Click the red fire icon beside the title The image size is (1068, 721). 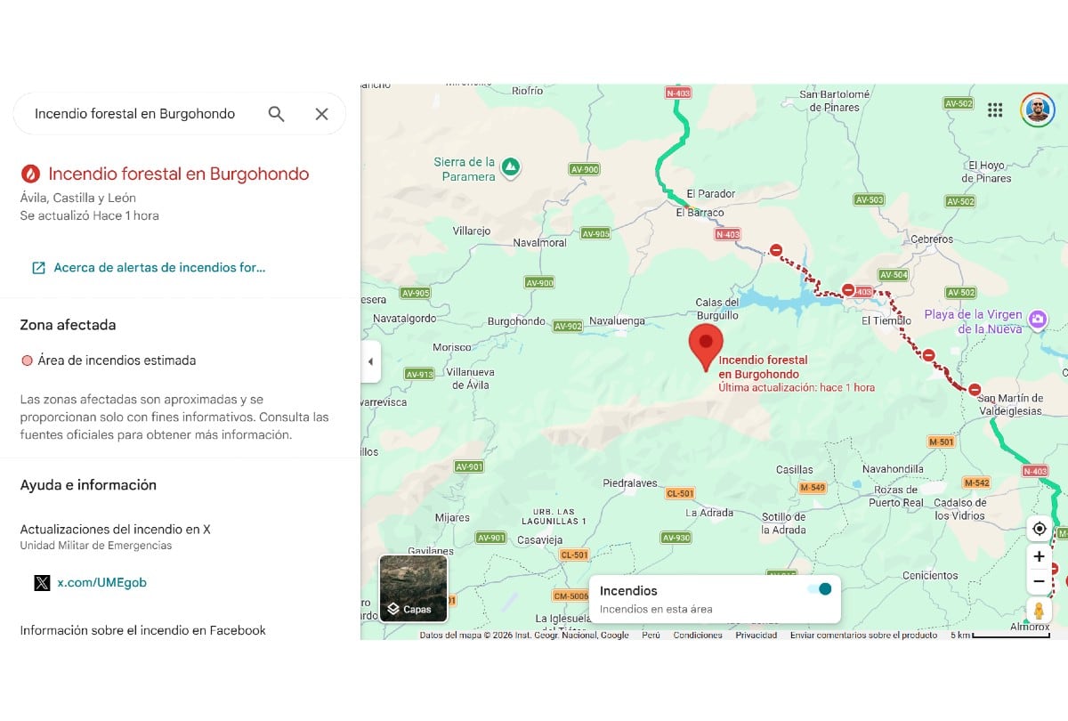pyautogui.click(x=30, y=174)
